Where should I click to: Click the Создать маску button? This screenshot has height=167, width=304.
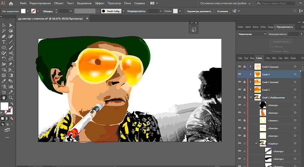[281, 41]
